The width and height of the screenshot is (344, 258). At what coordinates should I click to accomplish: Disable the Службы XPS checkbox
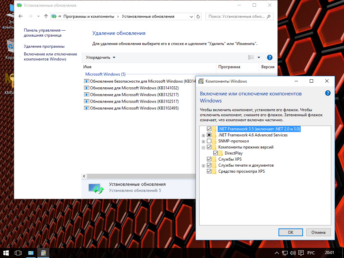click(209, 159)
